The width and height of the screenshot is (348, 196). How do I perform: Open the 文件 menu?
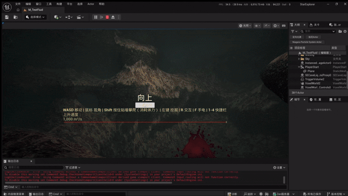18,4
